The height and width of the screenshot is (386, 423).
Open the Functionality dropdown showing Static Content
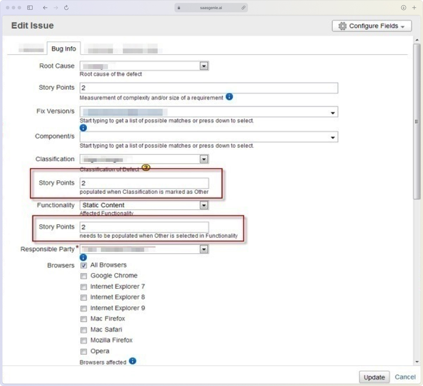click(204, 205)
